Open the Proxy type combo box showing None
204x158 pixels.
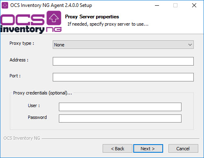[x=123, y=45]
